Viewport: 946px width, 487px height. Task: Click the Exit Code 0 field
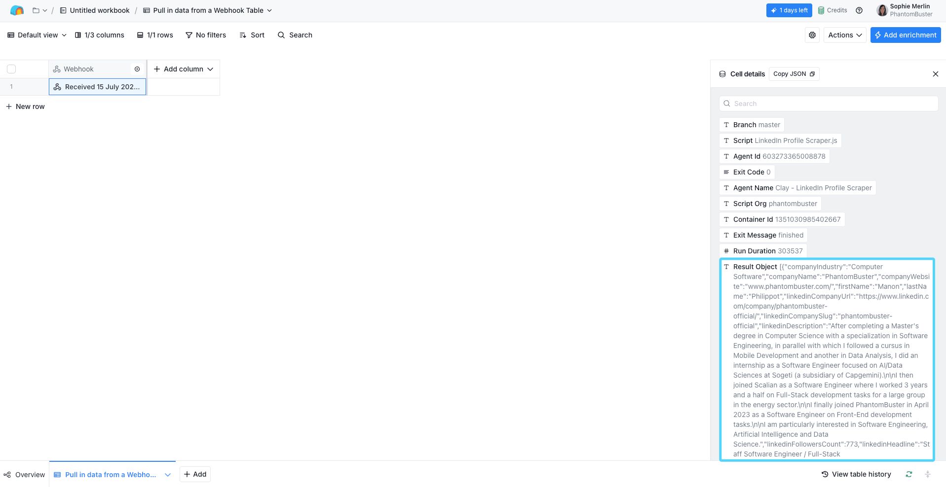[x=747, y=172]
